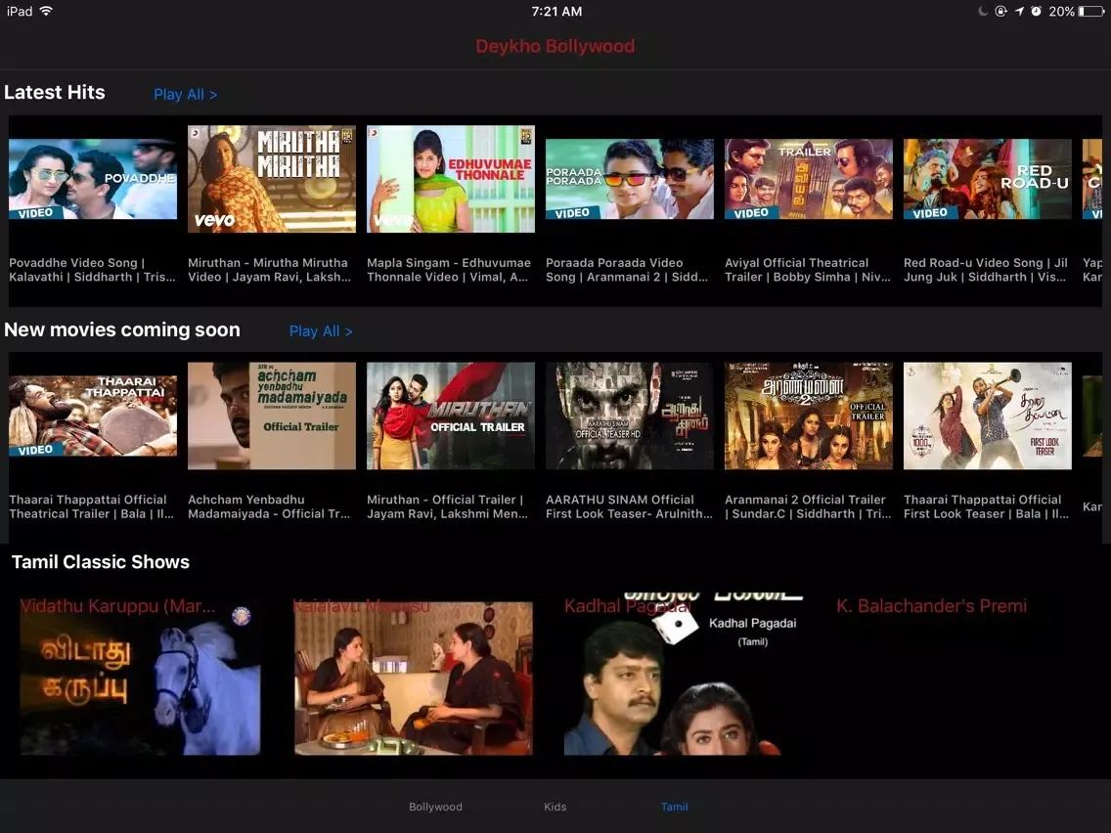Open K. Balachander's Premi show title
This screenshot has width=1111, height=833.
pos(931,605)
